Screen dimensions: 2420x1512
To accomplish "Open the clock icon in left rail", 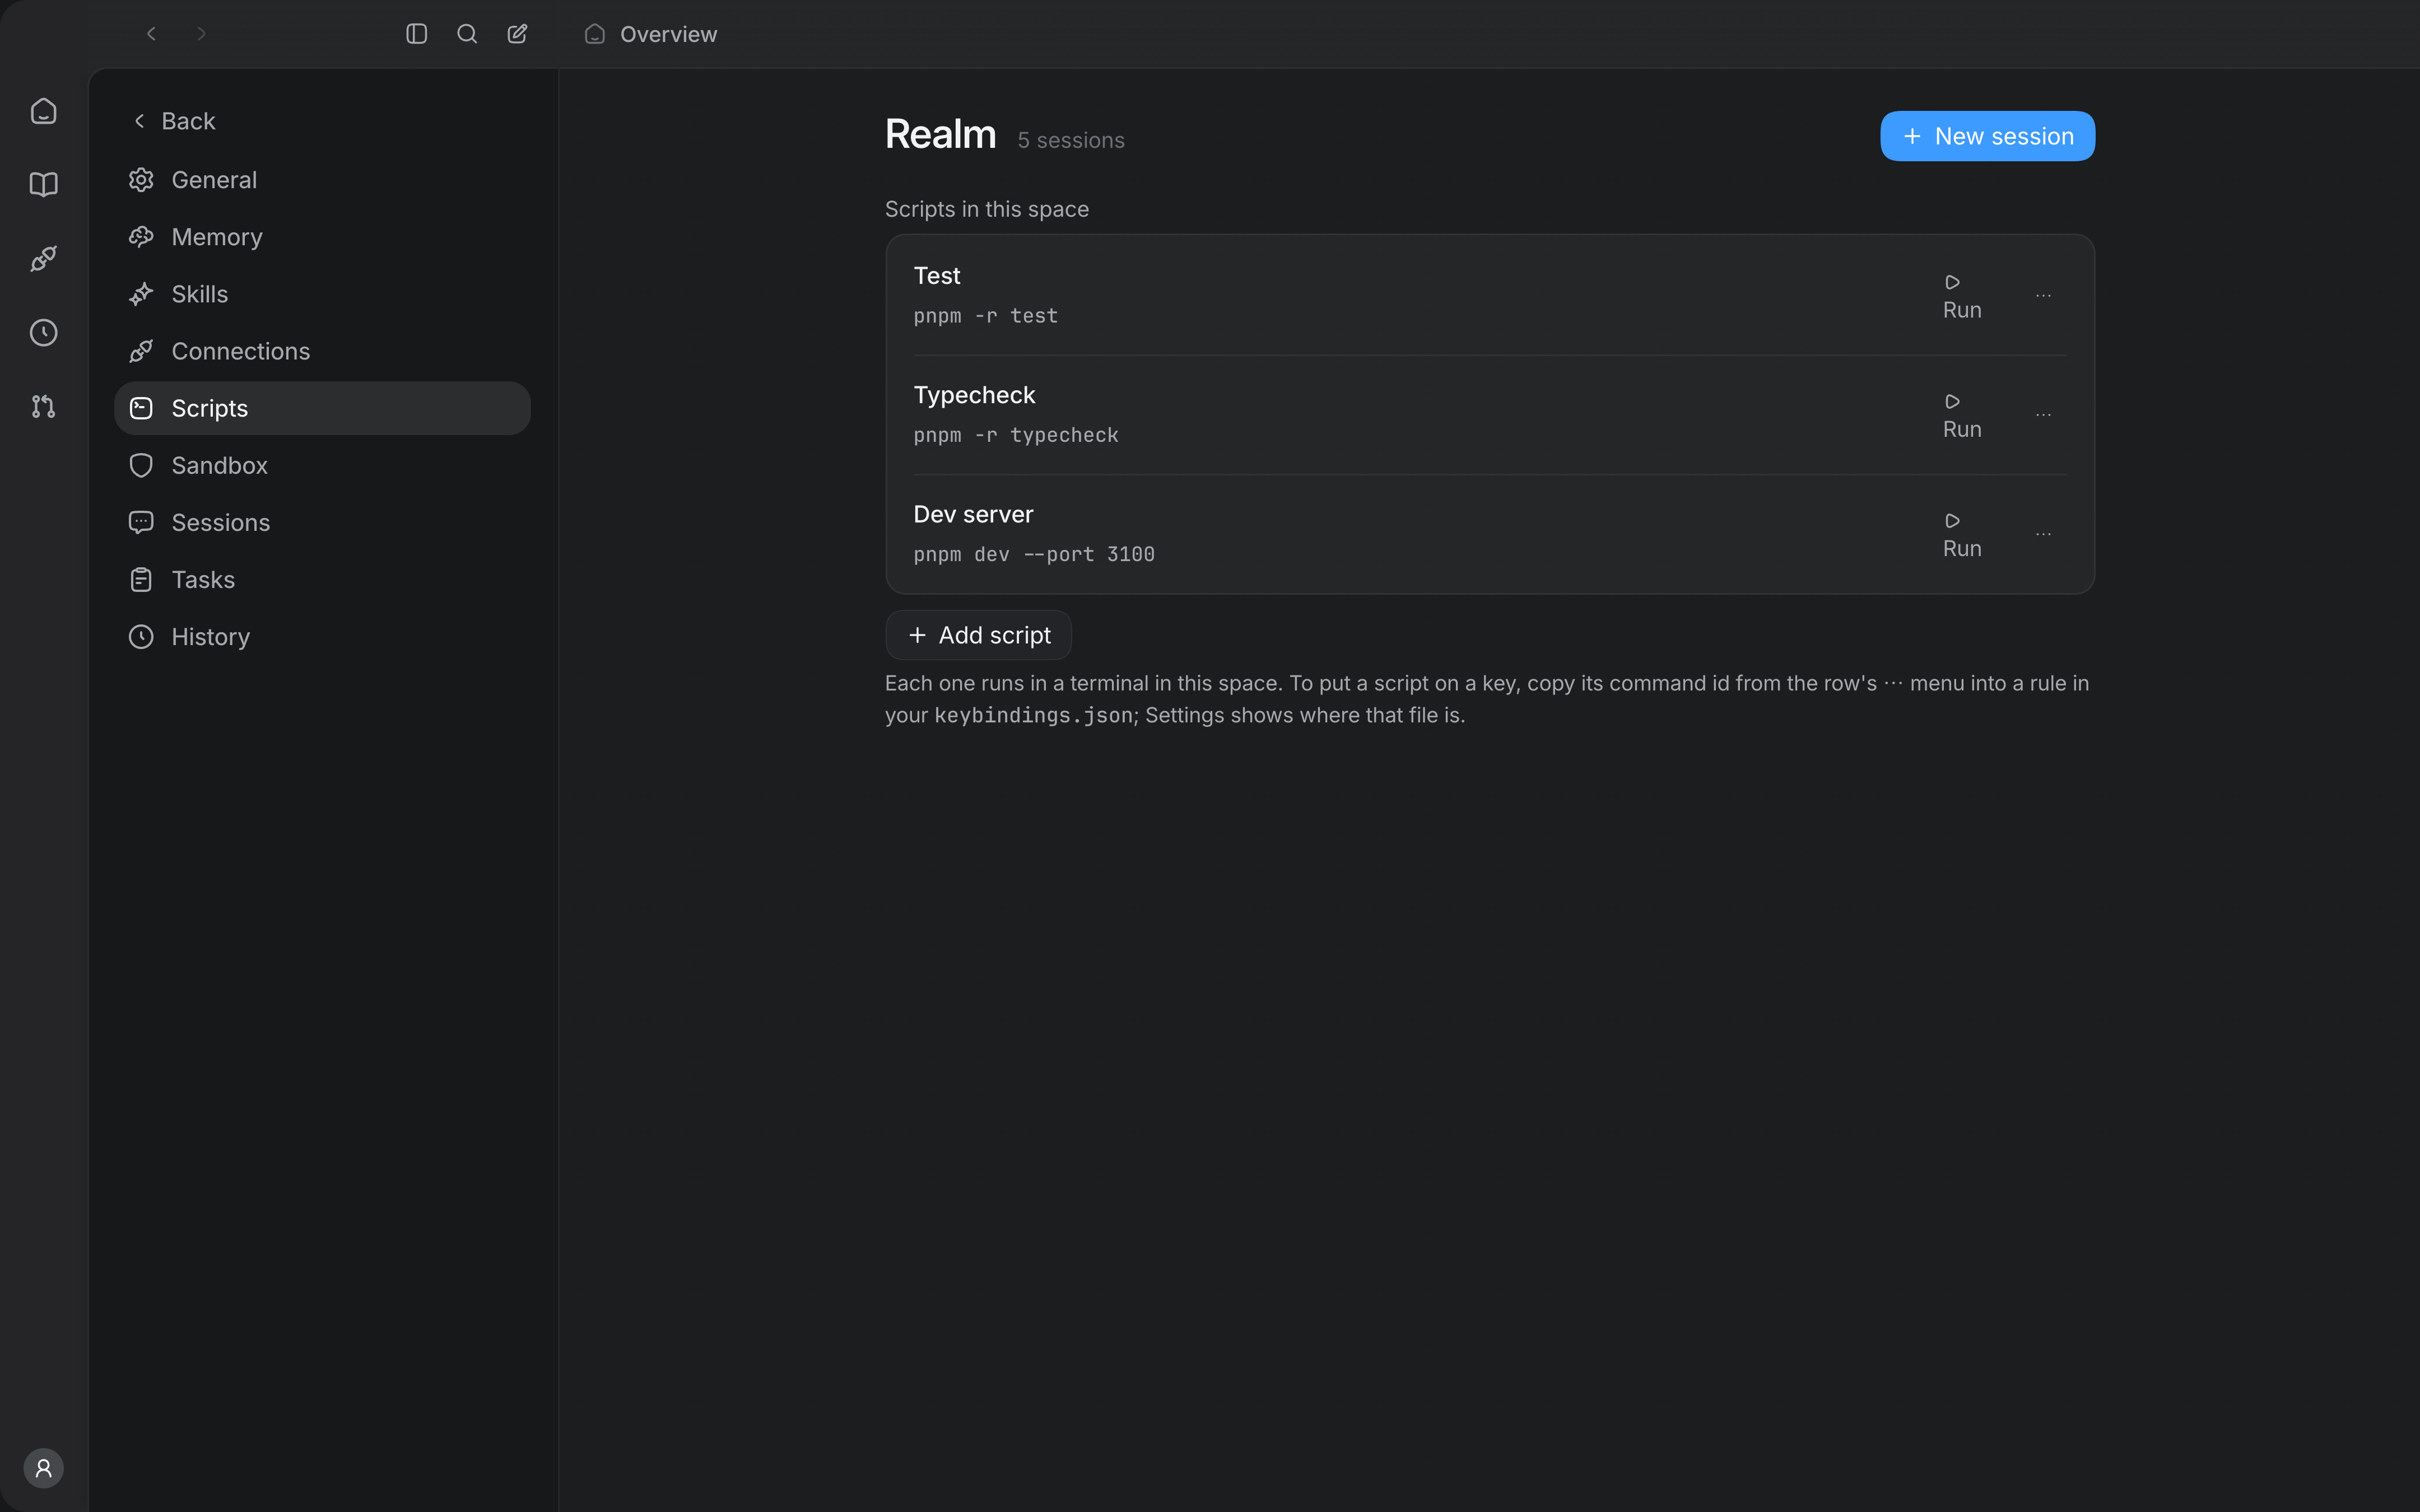I will click(43, 333).
